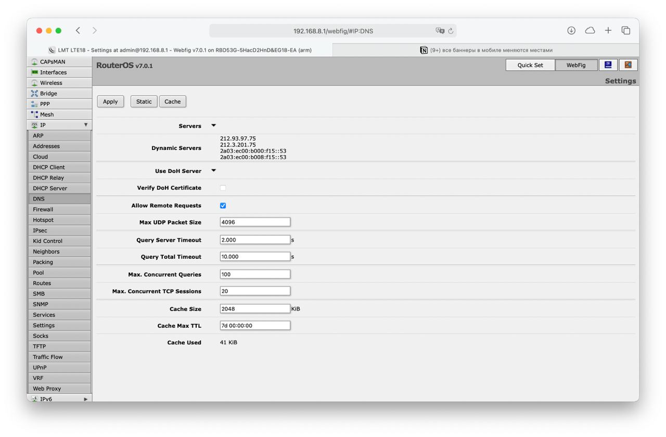Reload the page with the refresh icon
This screenshot has width=666, height=437.
[x=451, y=31]
